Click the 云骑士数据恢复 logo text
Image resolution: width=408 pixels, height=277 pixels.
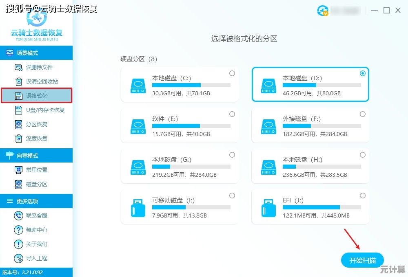37,33
